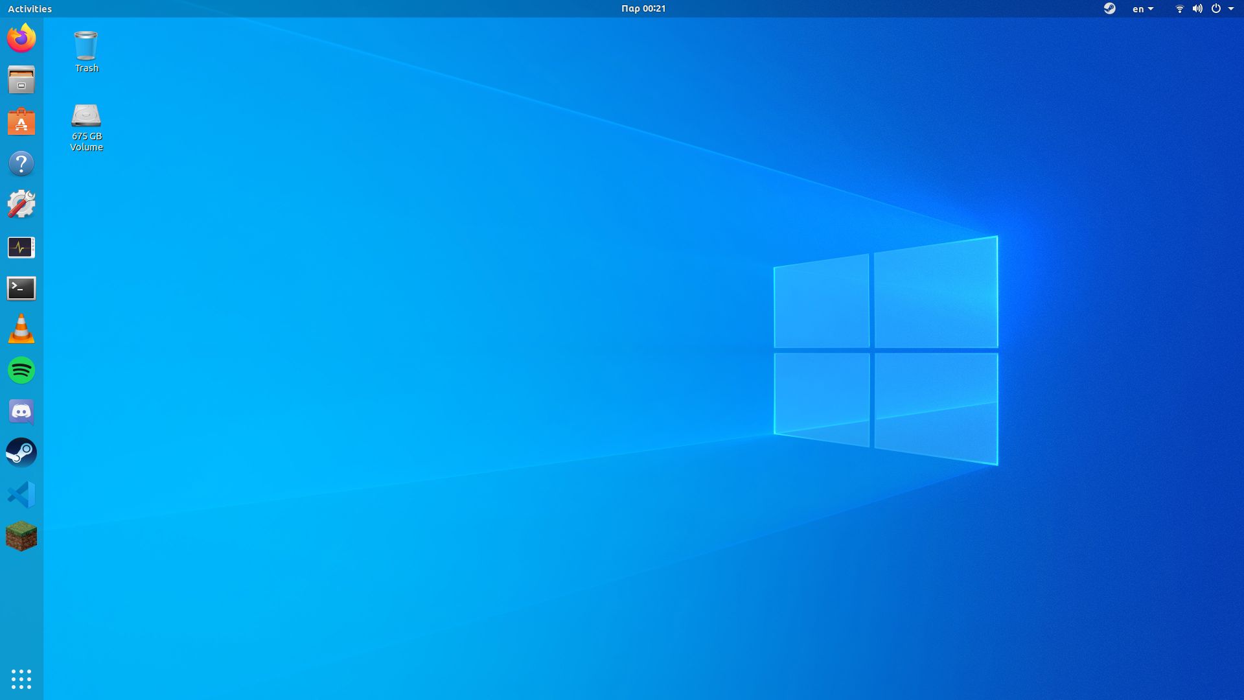Select the 675 GB Volume desktop icon
Viewport: 1244px width, 700px height.
(86, 127)
